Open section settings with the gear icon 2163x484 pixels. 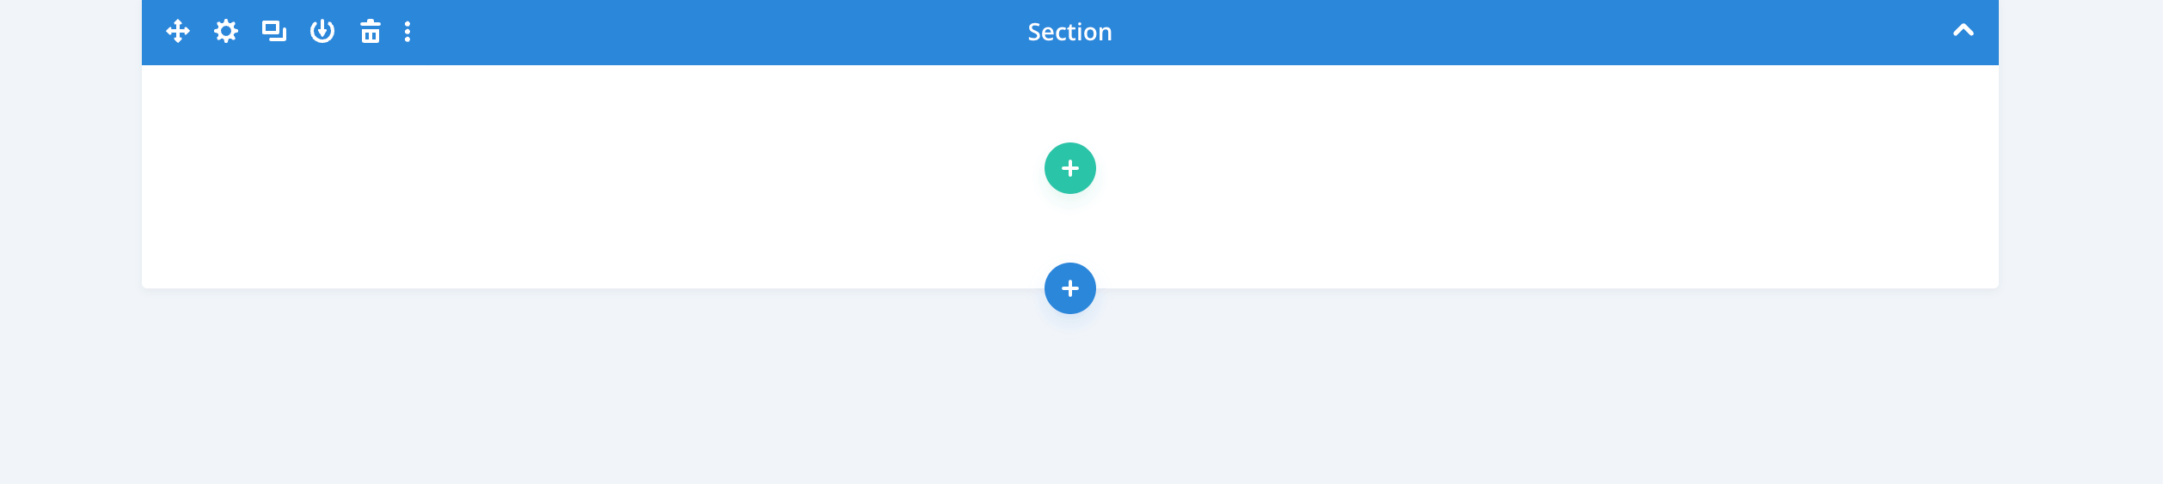[226, 32]
